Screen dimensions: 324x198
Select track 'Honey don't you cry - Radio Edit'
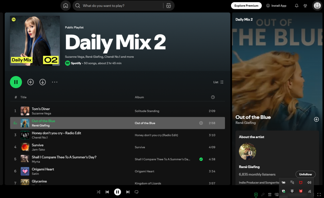(x=56, y=133)
